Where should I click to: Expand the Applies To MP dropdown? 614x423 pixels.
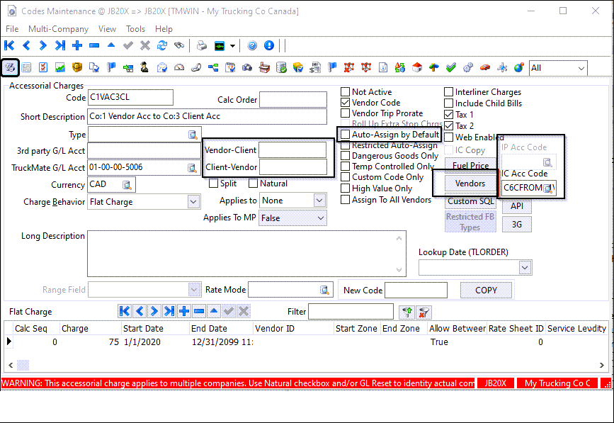pyautogui.click(x=319, y=218)
